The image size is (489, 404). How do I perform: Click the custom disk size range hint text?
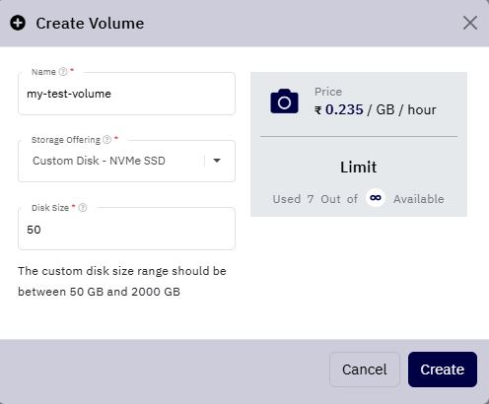coord(122,281)
